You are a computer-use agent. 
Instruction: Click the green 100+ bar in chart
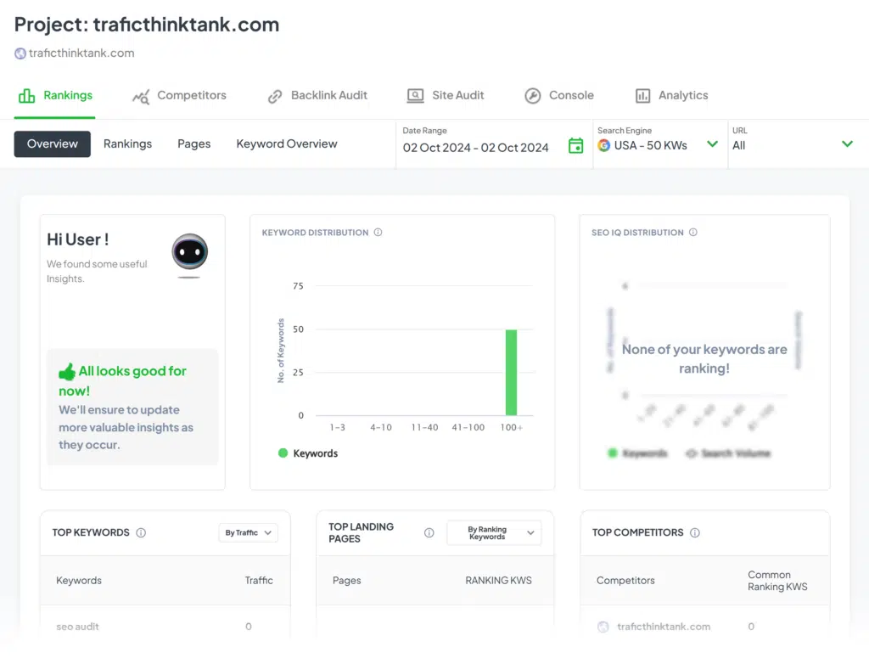click(511, 372)
